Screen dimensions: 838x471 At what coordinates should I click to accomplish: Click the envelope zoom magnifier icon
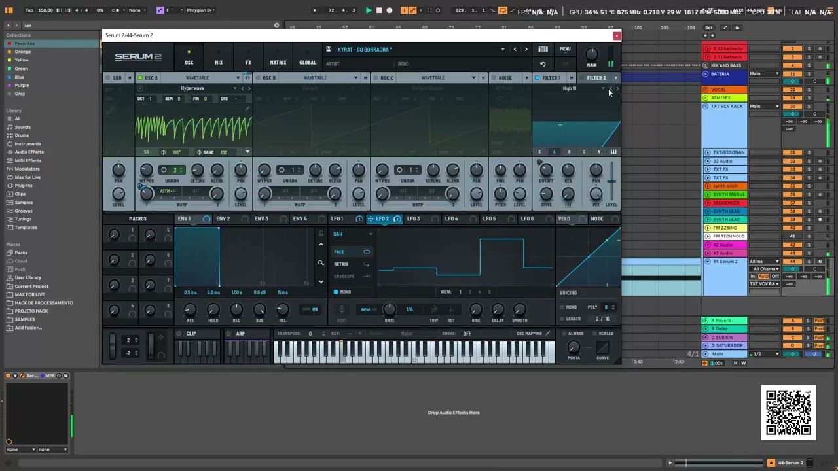point(321,263)
